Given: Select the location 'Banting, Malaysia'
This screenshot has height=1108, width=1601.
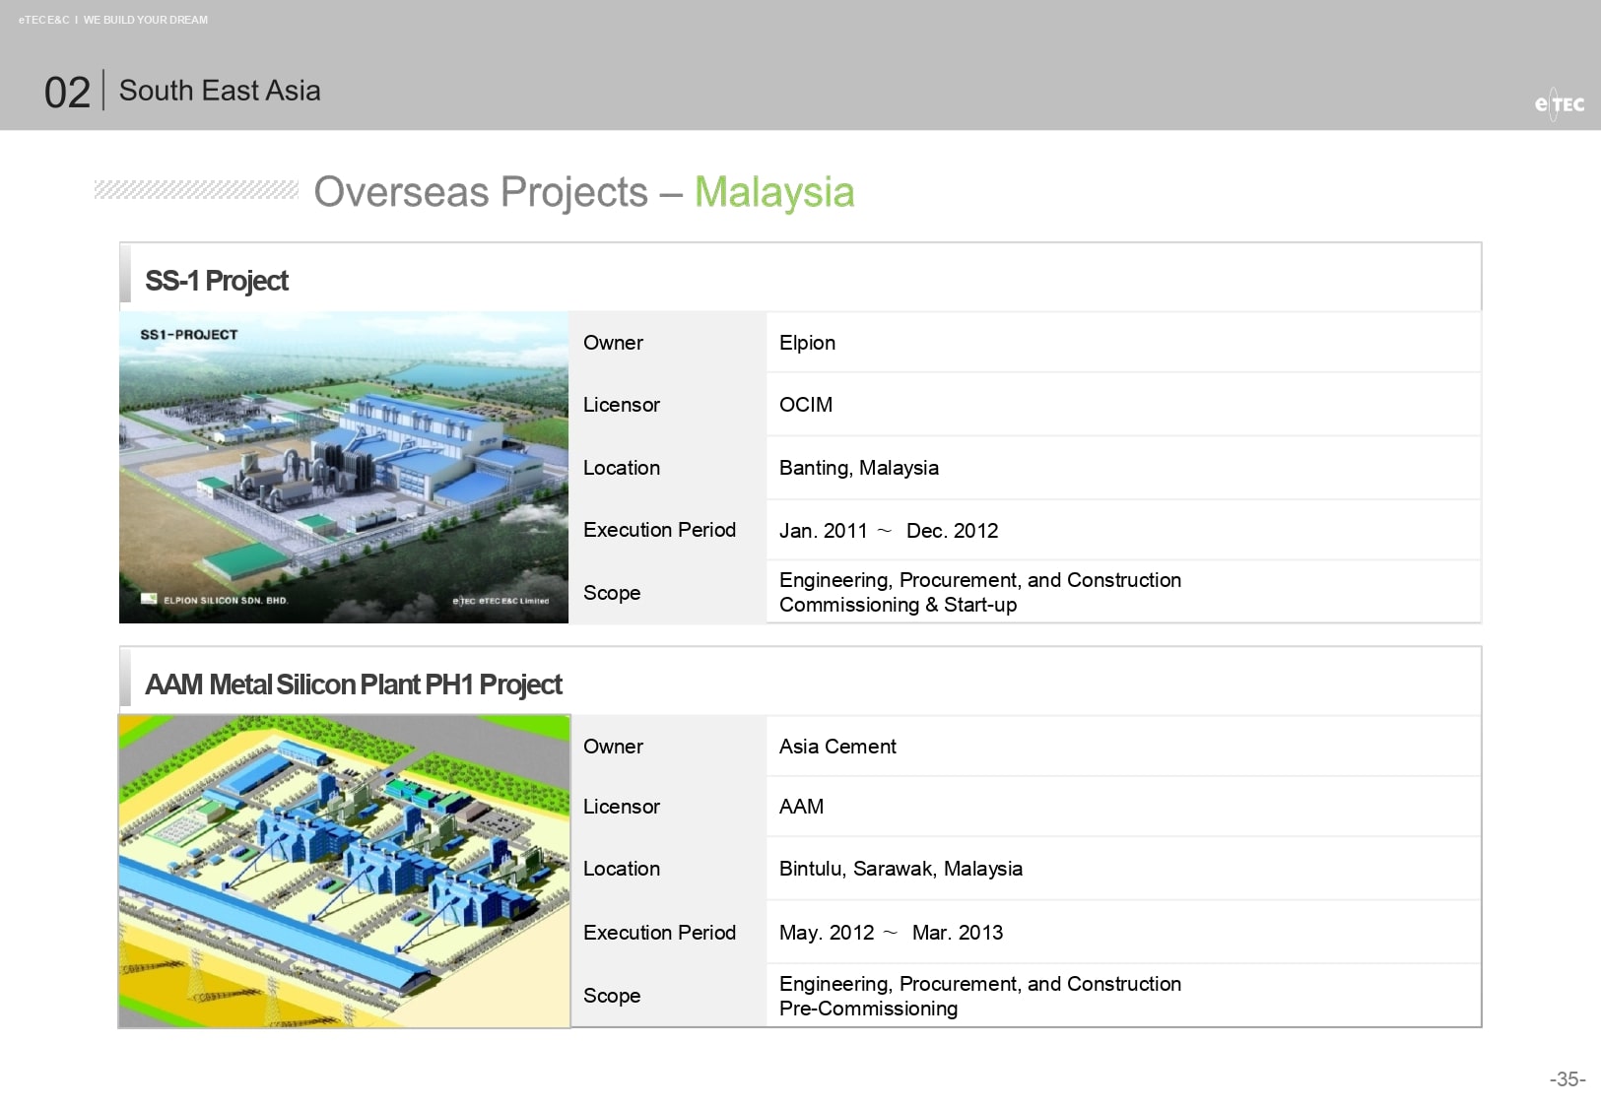Looking at the screenshot, I should pyautogui.click(x=859, y=468).
